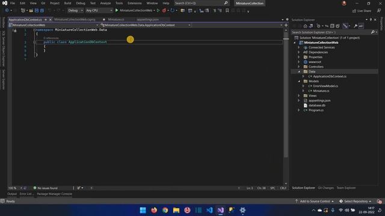This screenshot has width=385, height=216.
Task: Open the Any CPU platform dropdown
Action: (99, 11)
